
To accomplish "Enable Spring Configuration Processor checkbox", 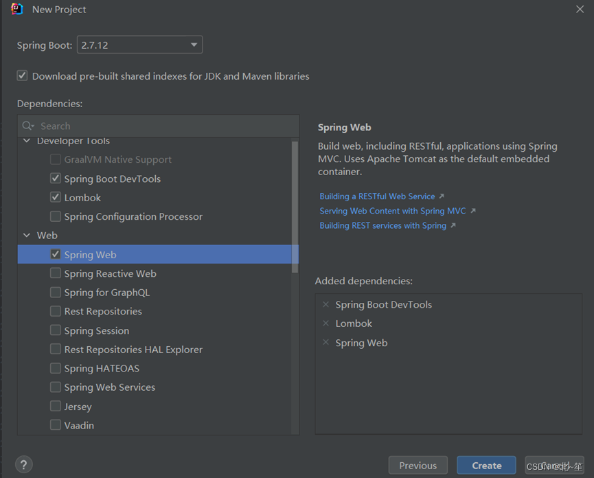I will (56, 216).
